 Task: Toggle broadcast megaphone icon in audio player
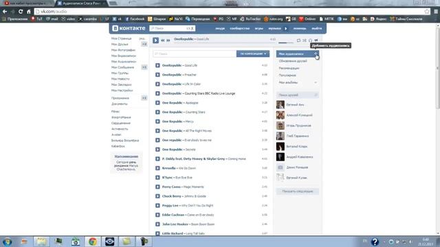point(316,40)
